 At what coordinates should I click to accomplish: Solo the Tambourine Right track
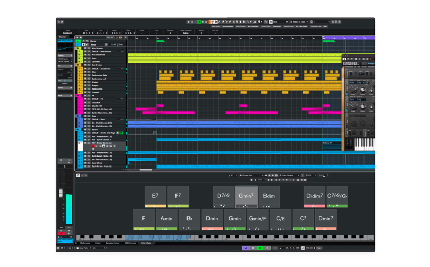pos(88,75)
